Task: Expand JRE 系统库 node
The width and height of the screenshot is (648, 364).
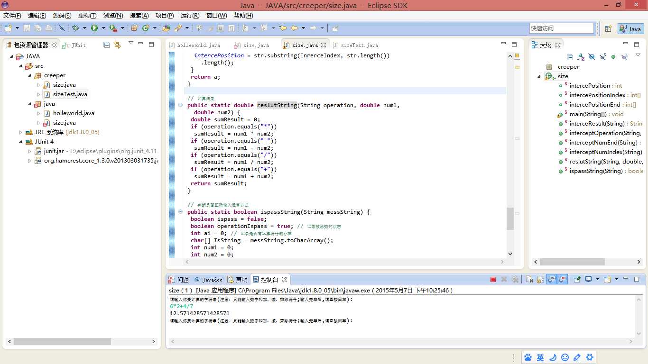Action: click(20, 132)
